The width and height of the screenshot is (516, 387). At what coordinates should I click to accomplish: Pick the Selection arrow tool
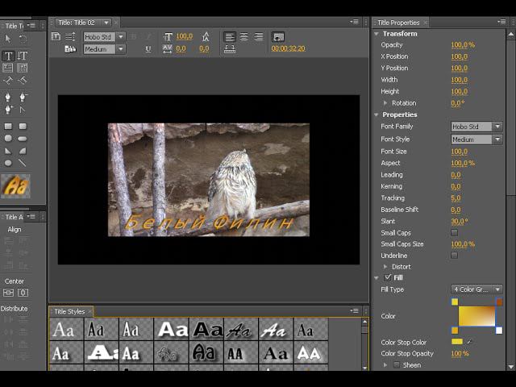pos(8,38)
